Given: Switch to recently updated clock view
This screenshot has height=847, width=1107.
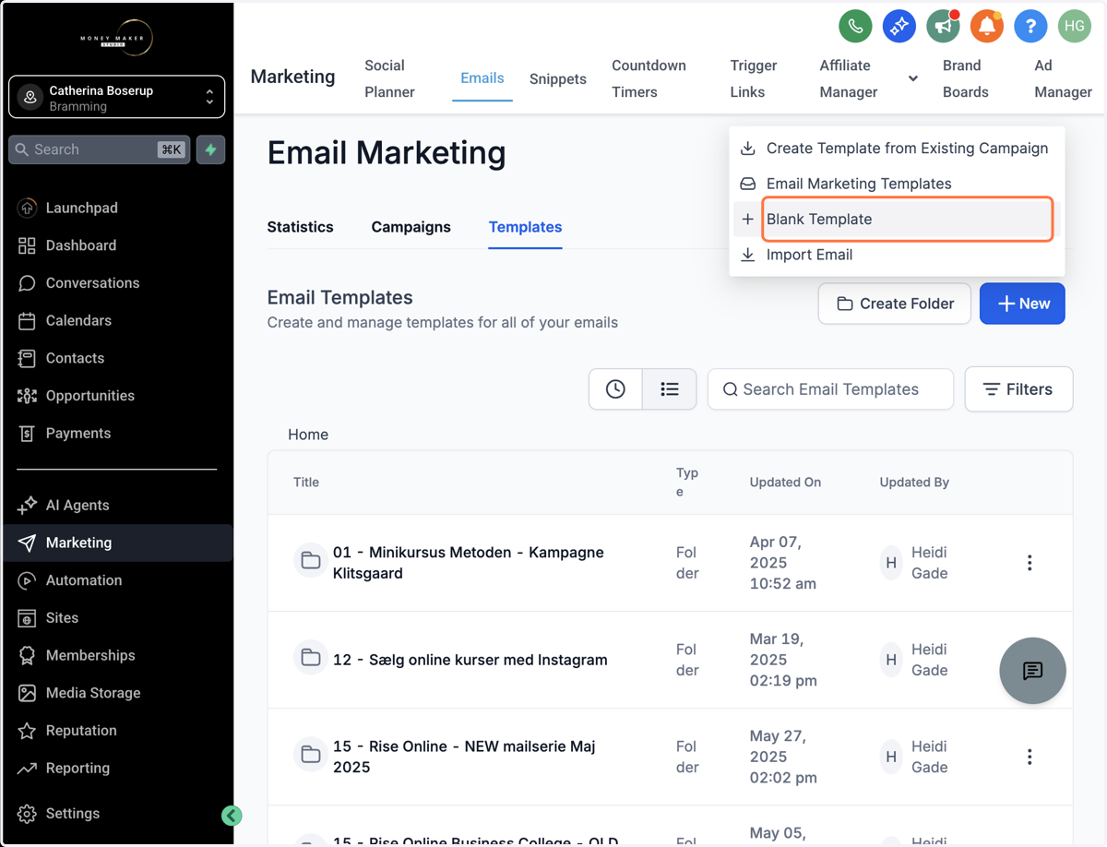Looking at the screenshot, I should coord(615,389).
